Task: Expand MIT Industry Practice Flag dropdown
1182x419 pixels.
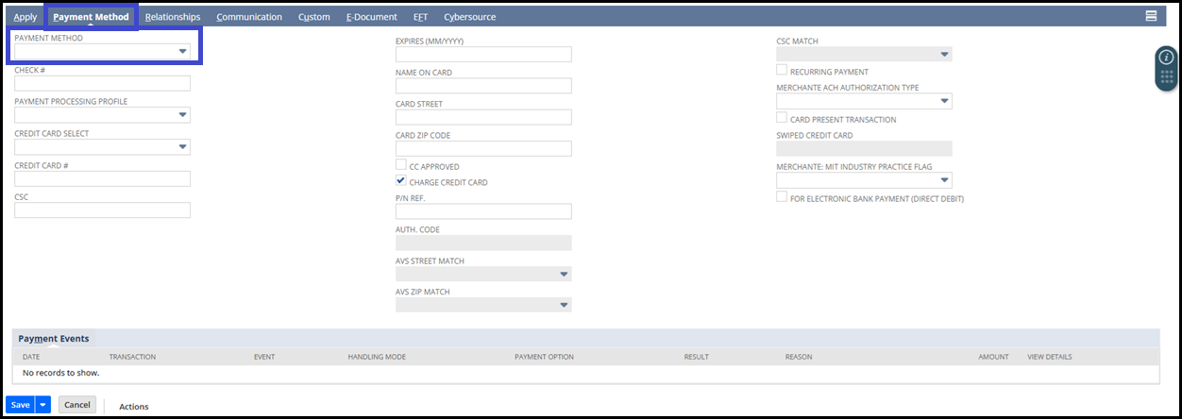Action: click(864, 179)
